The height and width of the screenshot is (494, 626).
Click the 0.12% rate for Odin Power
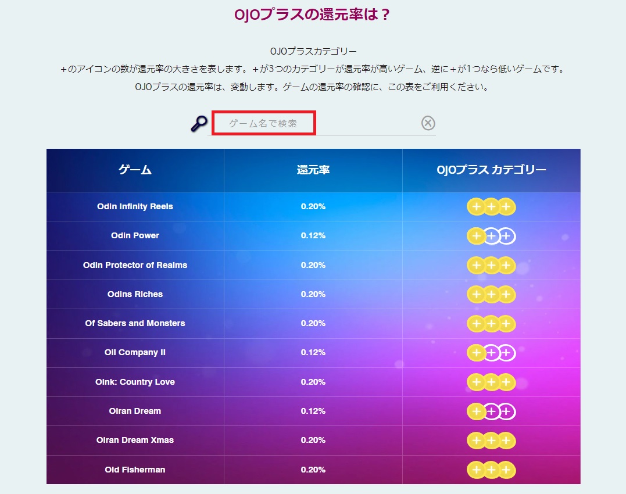coord(313,235)
